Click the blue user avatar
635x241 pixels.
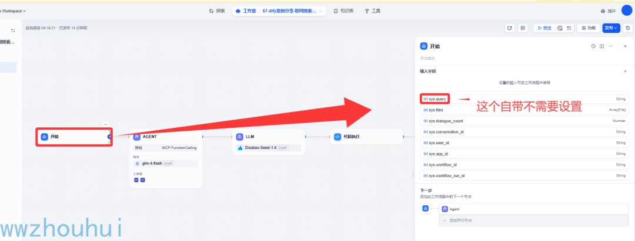627,11
